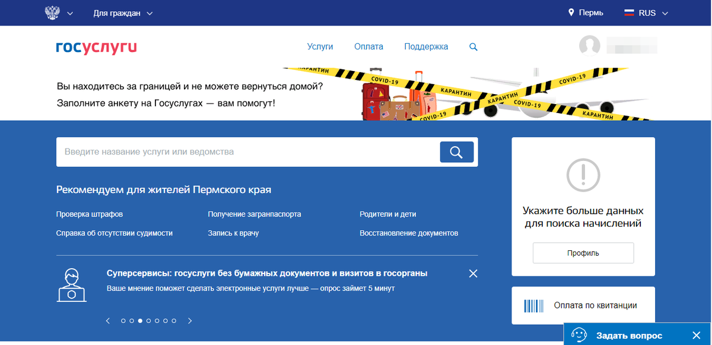Close the 'Задать вопрос' chat widget
The height and width of the screenshot is (345, 712).
697,336
